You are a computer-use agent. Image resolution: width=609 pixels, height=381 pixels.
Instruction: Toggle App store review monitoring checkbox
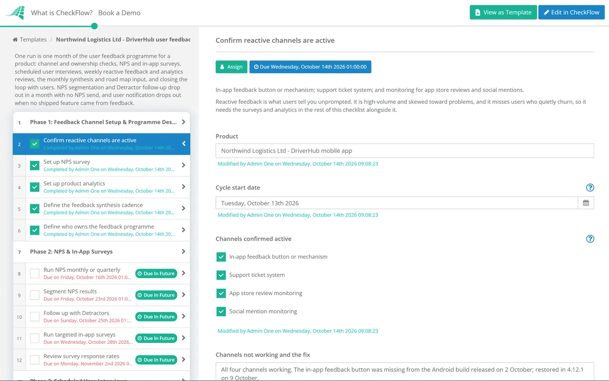point(221,293)
